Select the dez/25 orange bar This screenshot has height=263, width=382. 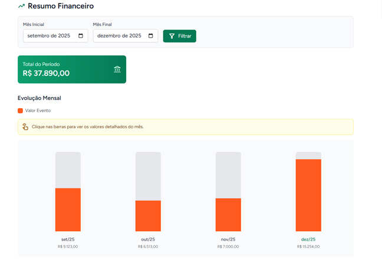pyautogui.click(x=308, y=195)
